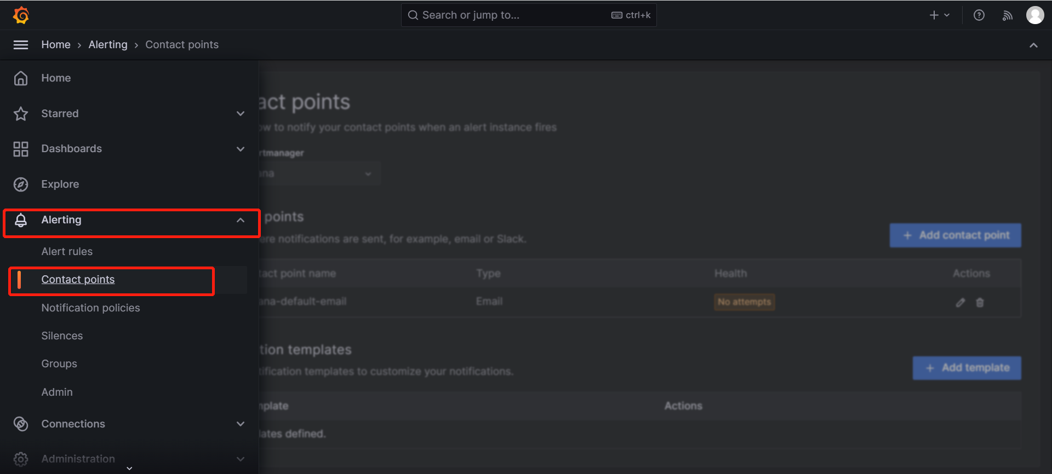The height and width of the screenshot is (474, 1052).
Task: Delete contact point with trash icon
Action: coord(980,302)
